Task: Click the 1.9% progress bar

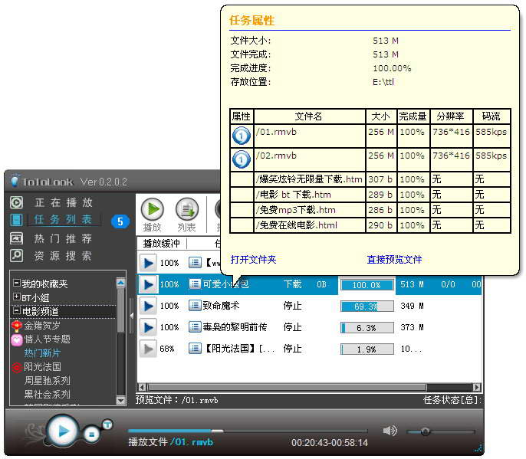Action: (x=367, y=349)
